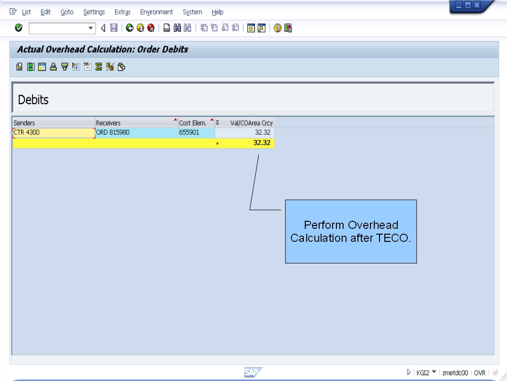Click the Sort ascending icon
Screen dimensions: 507x381
[x=53, y=67]
